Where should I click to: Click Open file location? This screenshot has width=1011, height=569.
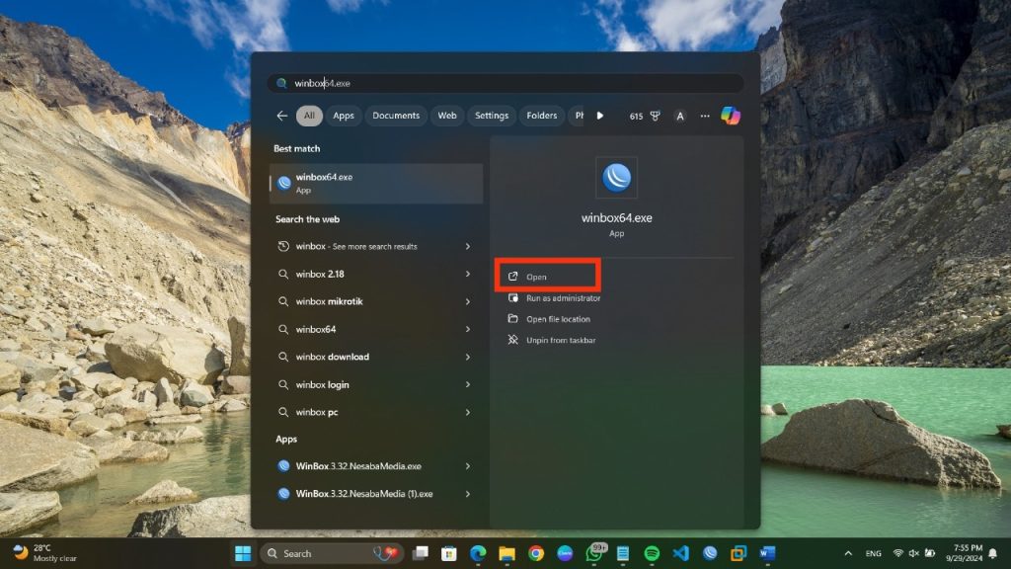click(x=558, y=319)
